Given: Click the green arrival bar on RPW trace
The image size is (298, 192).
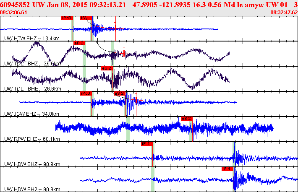Looking at the screenshot, I should coord(128,129).
